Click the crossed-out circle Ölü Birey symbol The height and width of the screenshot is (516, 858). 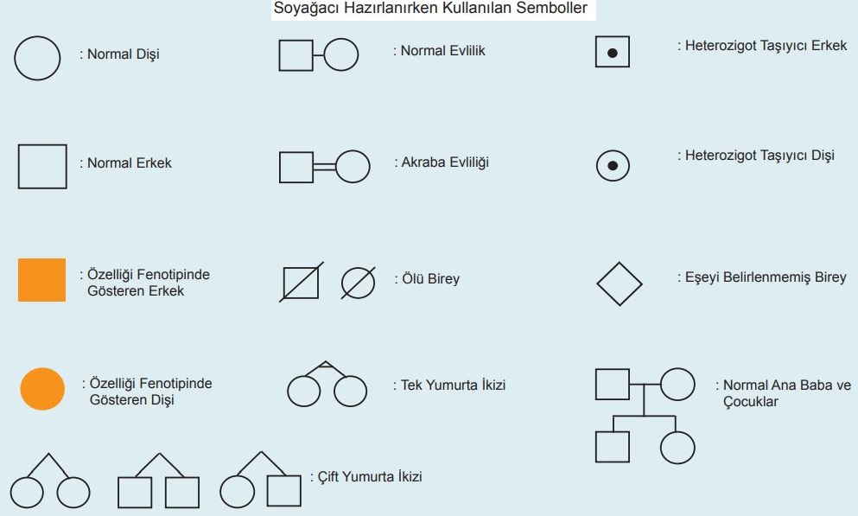359,283
